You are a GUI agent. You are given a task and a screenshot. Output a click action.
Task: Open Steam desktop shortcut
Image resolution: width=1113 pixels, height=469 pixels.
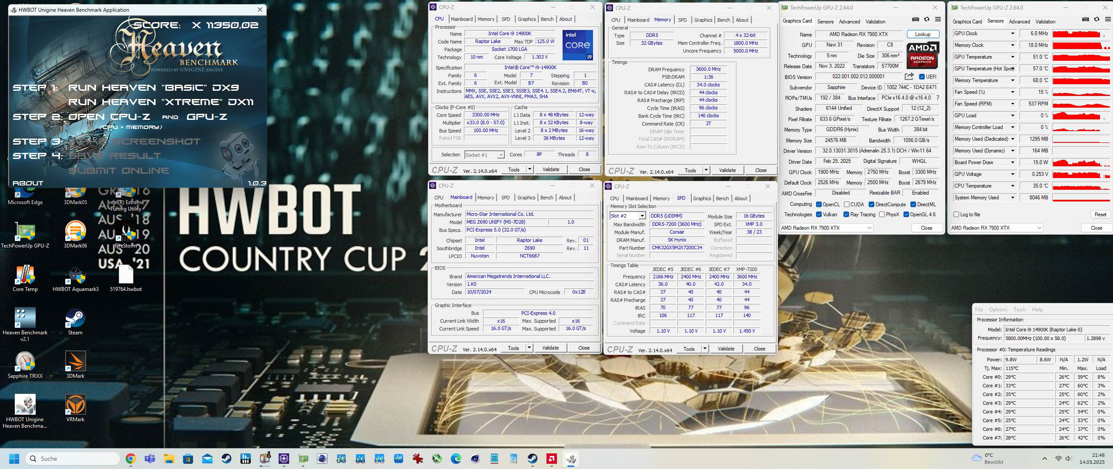tap(75, 322)
